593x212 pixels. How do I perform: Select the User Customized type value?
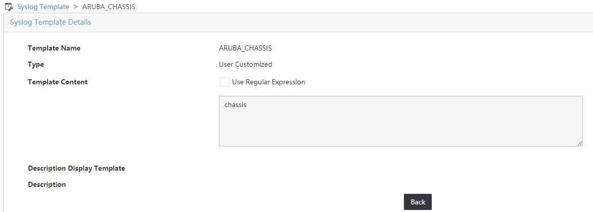(x=245, y=65)
